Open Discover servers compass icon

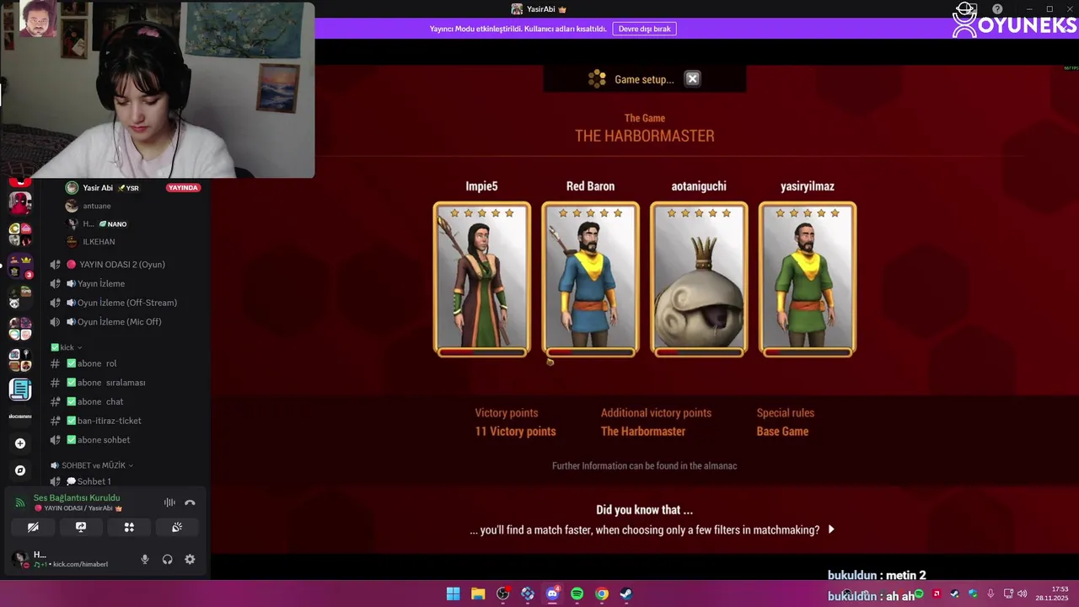coord(20,470)
